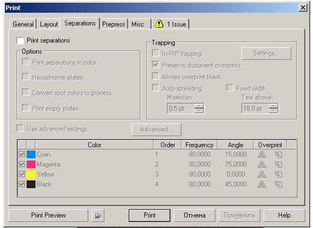Image resolution: width=313 pixels, height=228 pixels.
Task: Check Always overprint black
Action: 155,76
